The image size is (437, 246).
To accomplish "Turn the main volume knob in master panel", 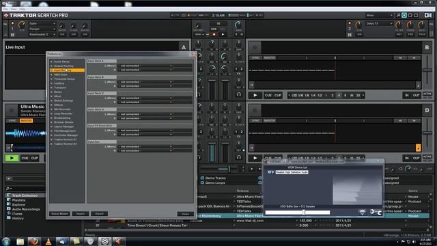I will click(238, 25).
